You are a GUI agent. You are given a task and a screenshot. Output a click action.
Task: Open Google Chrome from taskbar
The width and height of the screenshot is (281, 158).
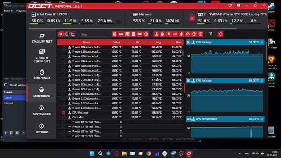click(148, 154)
